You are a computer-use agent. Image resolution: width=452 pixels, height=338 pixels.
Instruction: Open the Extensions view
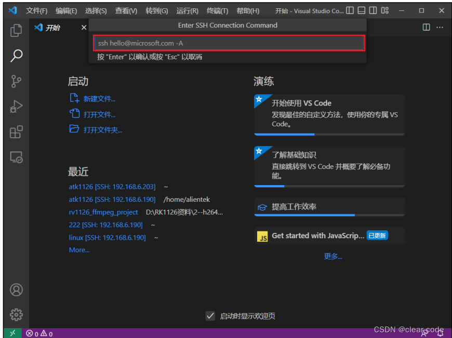point(16,132)
